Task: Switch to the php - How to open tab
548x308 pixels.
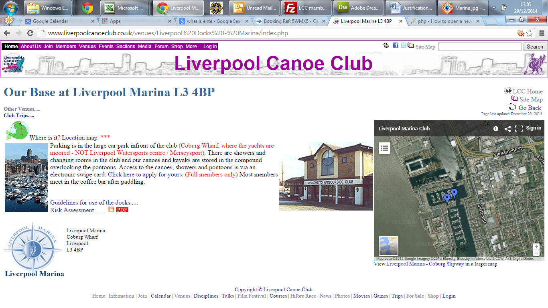Action: (445, 21)
